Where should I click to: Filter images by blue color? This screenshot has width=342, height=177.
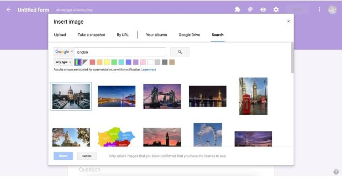point(129,62)
